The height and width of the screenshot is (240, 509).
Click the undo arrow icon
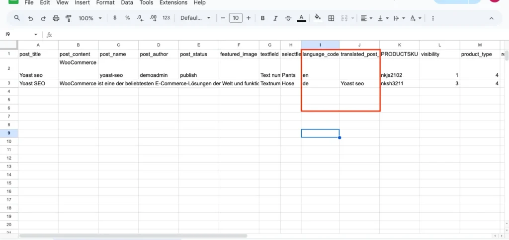click(31, 18)
